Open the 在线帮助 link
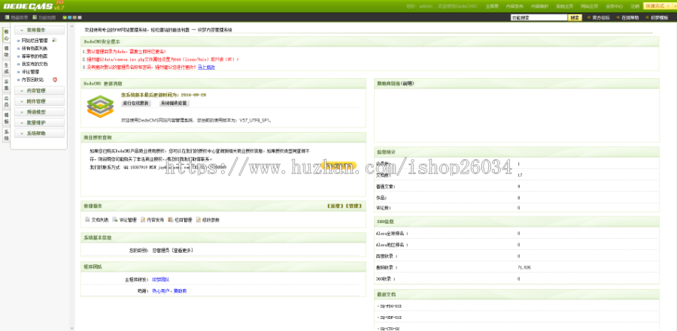 pyautogui.click(x=630, y=18)
